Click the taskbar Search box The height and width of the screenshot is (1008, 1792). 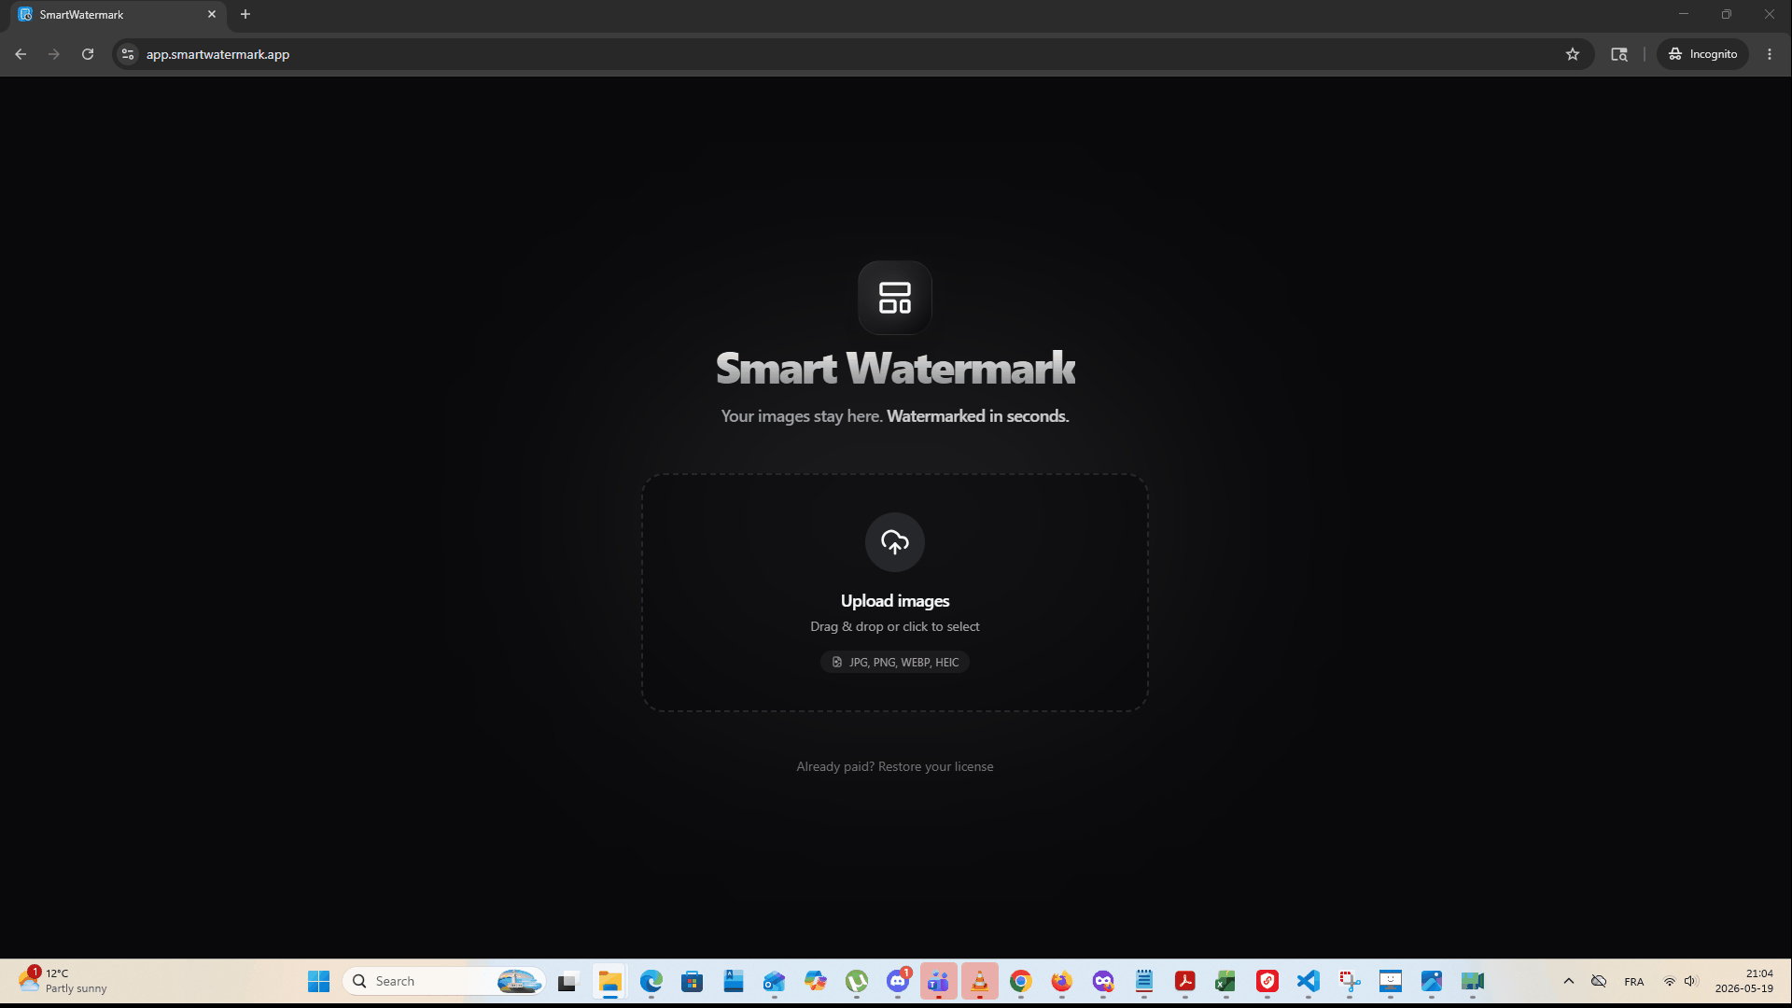click(444, 982)
